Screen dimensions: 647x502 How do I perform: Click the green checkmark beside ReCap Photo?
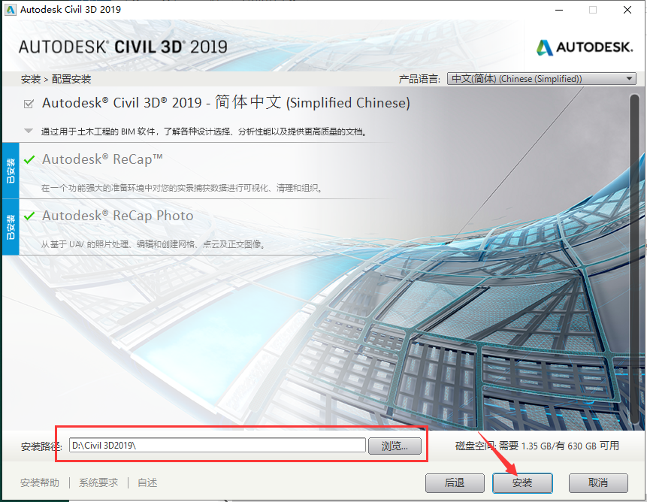click(x=29, y=216)
